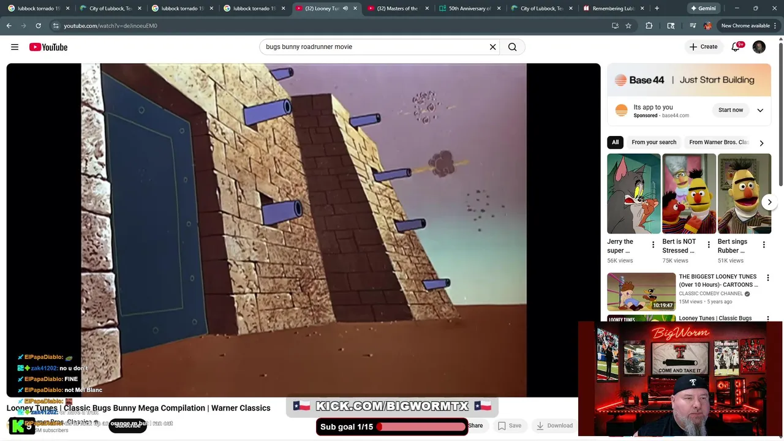The width and height of the screenshot is (784, 441).
Task: Go to YouTube home via logo
Action: [48, 47]
